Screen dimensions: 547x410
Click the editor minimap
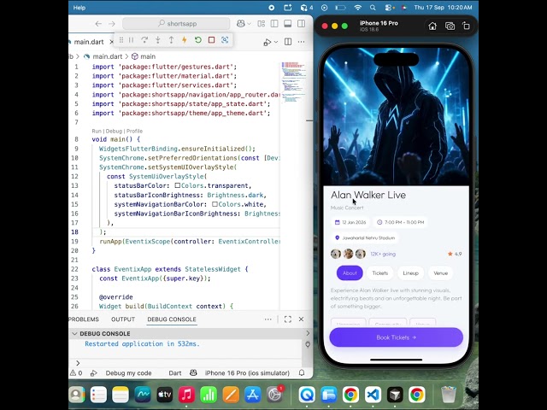[x=293, y=82]
